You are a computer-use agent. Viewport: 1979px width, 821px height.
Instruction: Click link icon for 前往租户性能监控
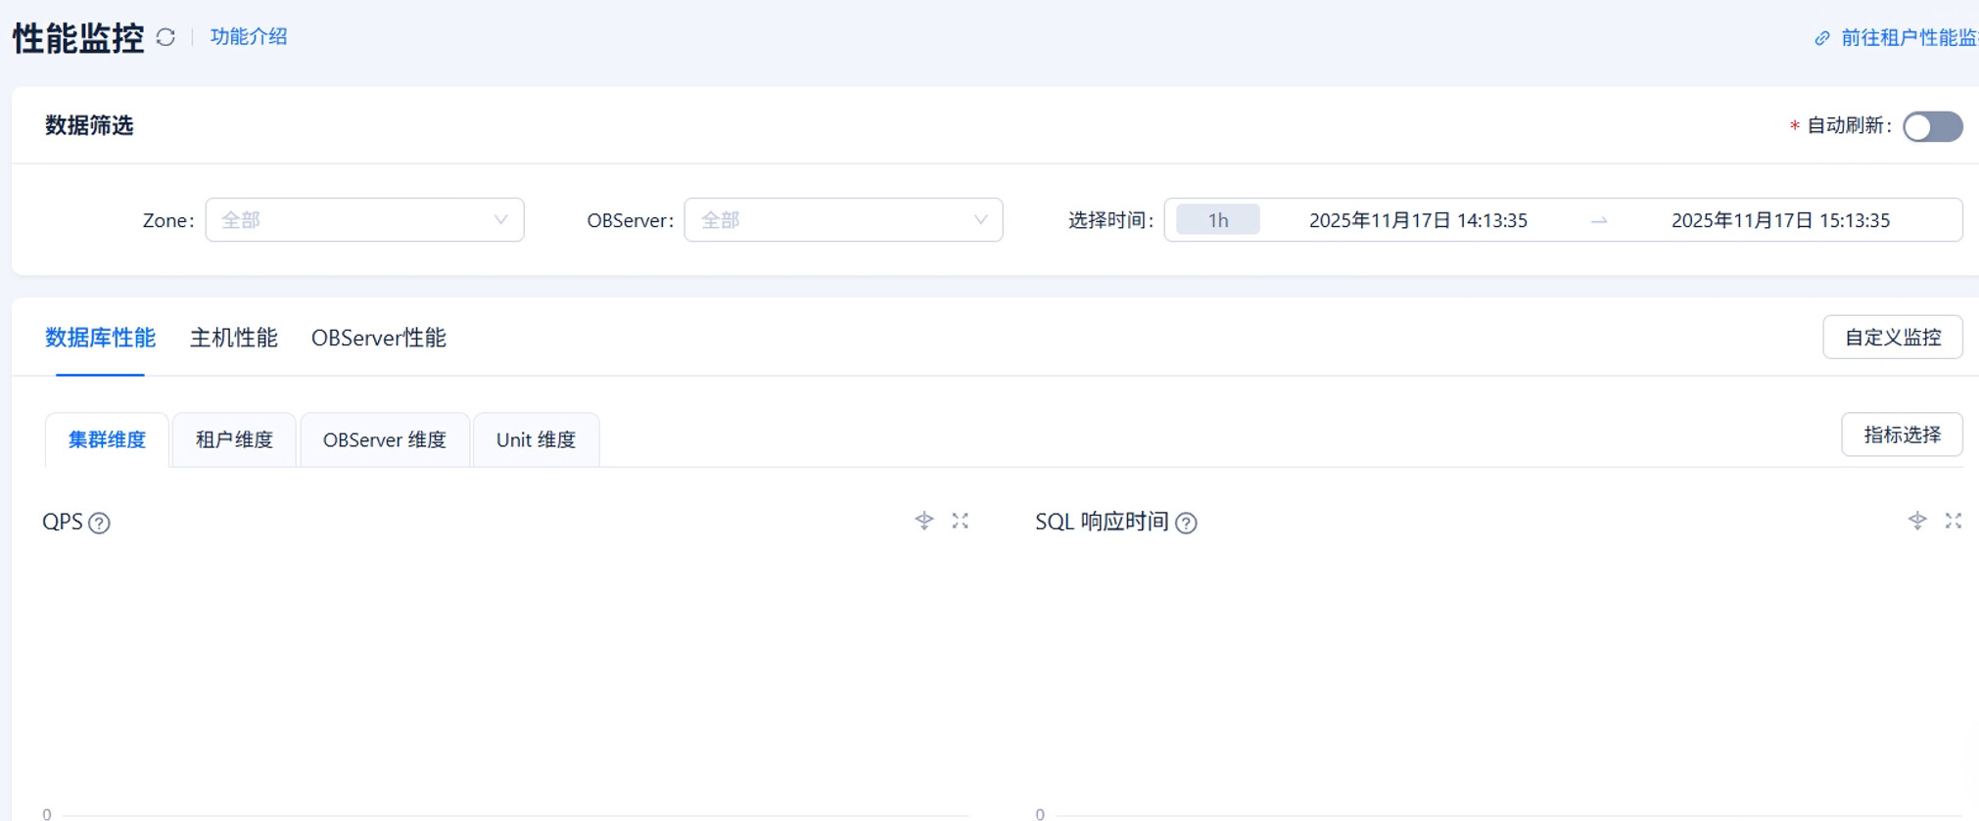click(x=1821, y=38)
